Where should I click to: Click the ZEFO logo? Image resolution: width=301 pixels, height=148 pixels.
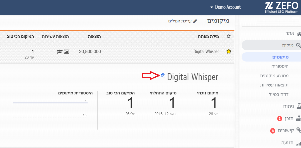pos(282,7)
